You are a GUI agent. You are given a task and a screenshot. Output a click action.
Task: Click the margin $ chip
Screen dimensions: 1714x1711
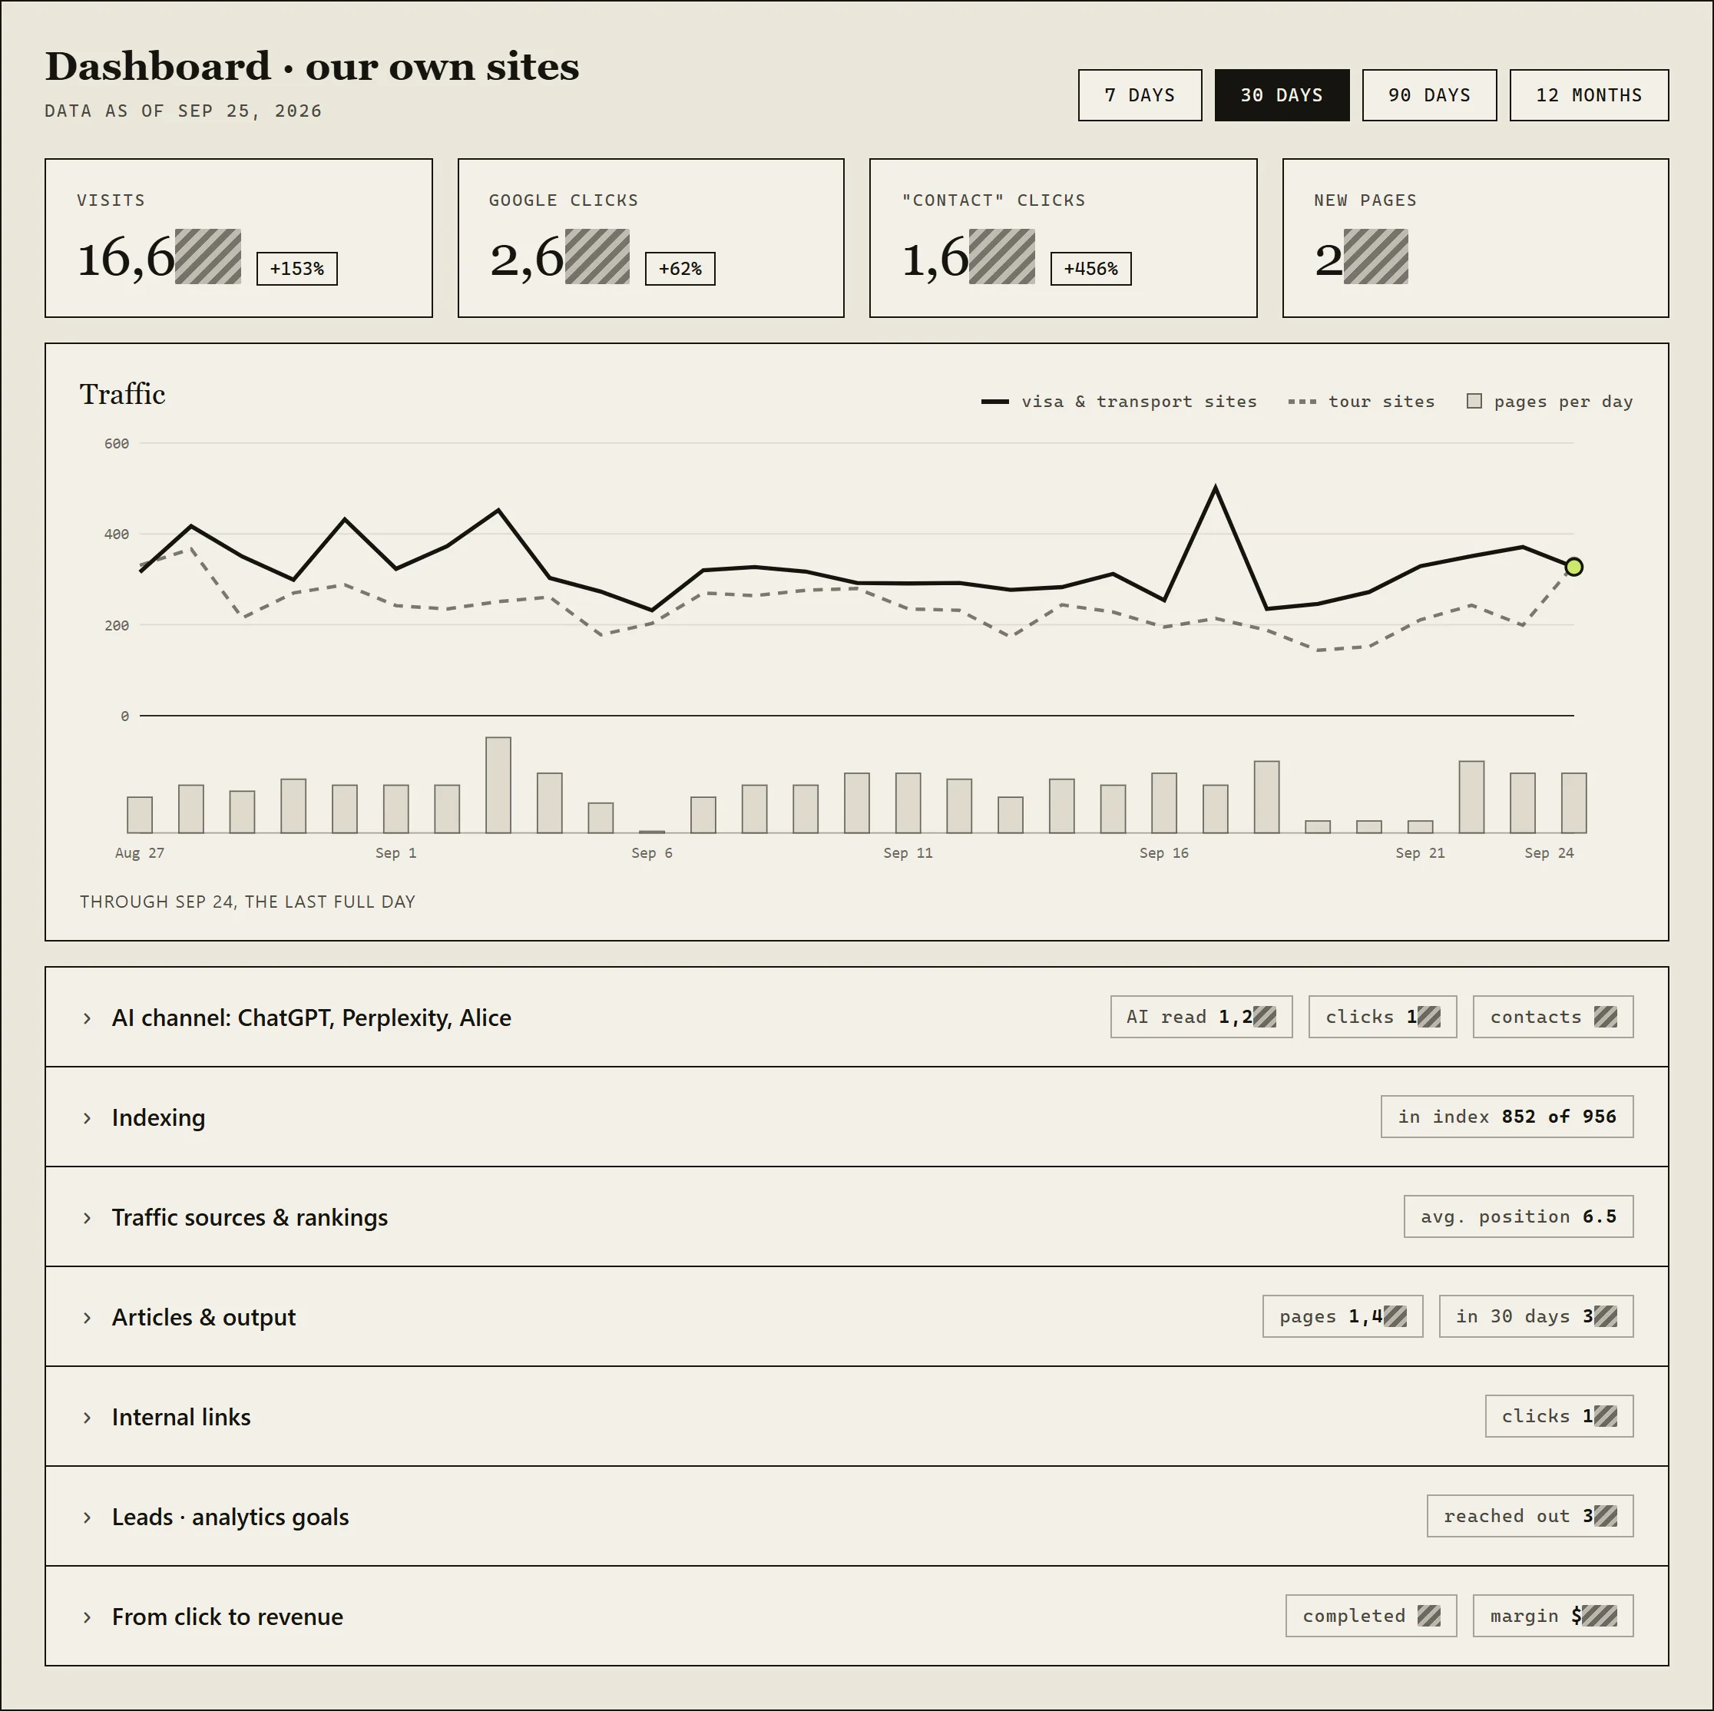1553,1615
